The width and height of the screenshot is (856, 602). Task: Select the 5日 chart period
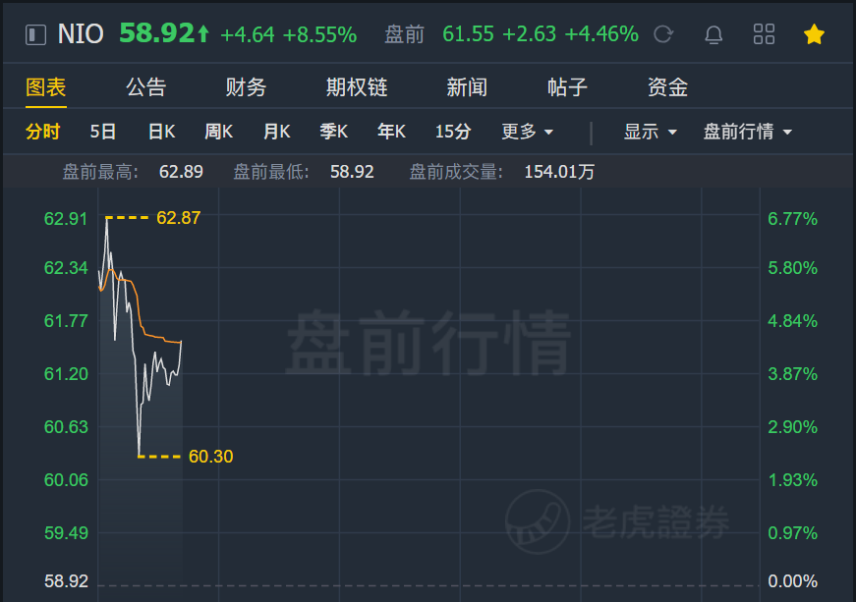[102, 132]
